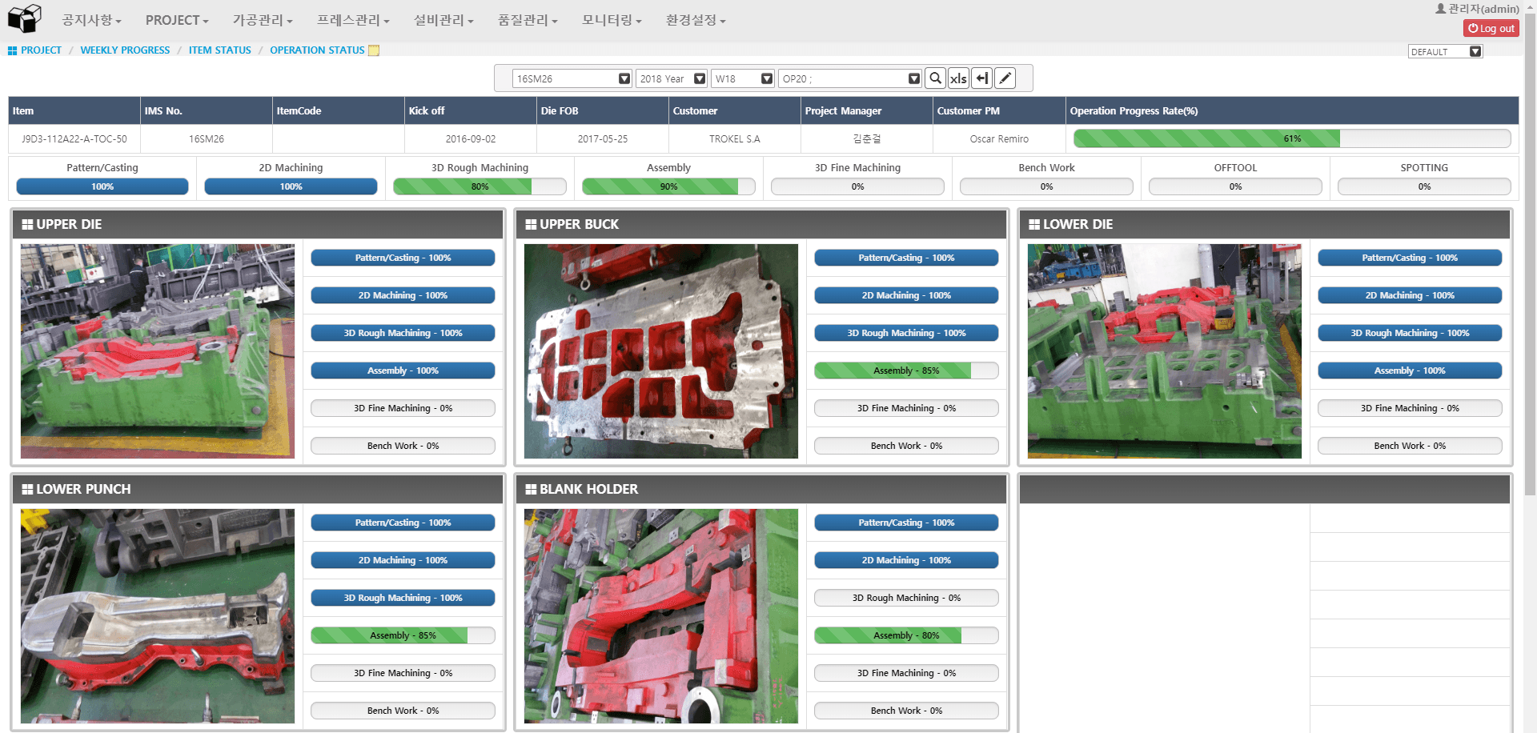Open the W18 week selector dropdown

click(x=766, y=78)
